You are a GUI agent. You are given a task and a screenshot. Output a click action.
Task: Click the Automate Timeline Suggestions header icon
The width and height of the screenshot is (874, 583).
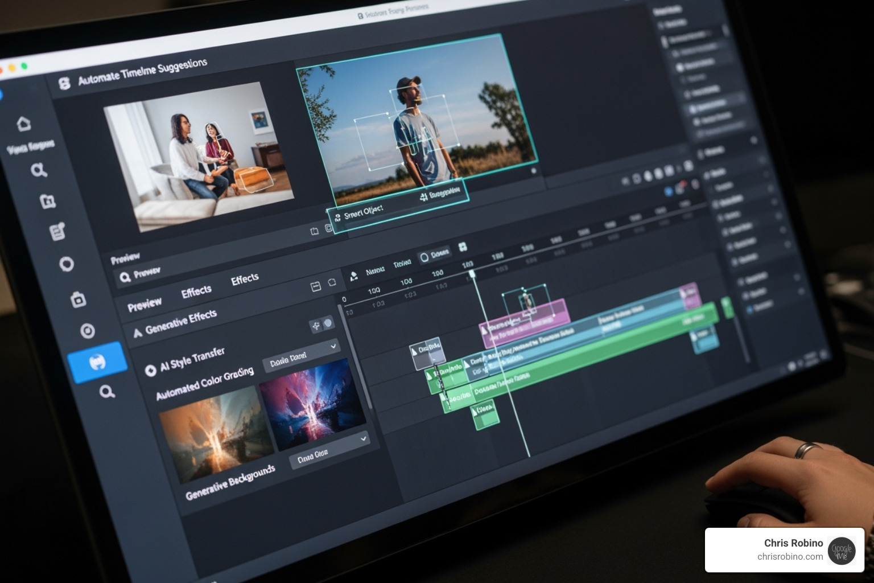click(x=64, y=84)
